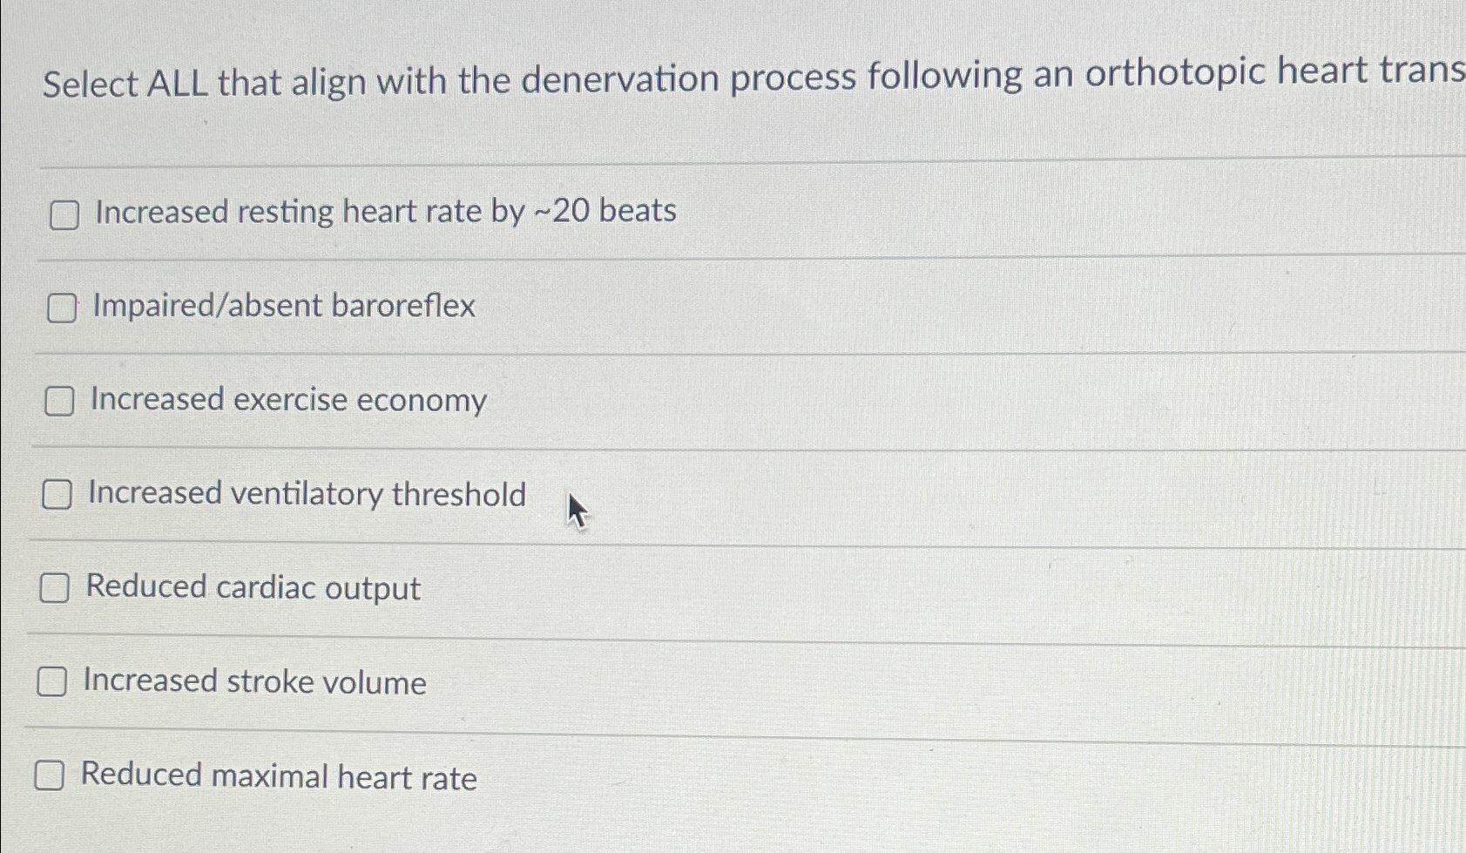Check the 'Increased exercise economy' option
The image size is (1466, 853).
click(x=60, y=402)
